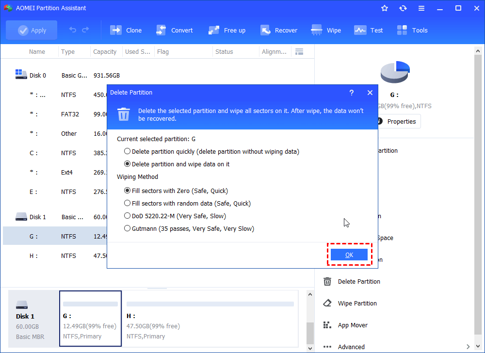The image size is (485, 353).
Task: Select the H: NTFS partition row
Action: pyautogui.click(x=55, y=256)
